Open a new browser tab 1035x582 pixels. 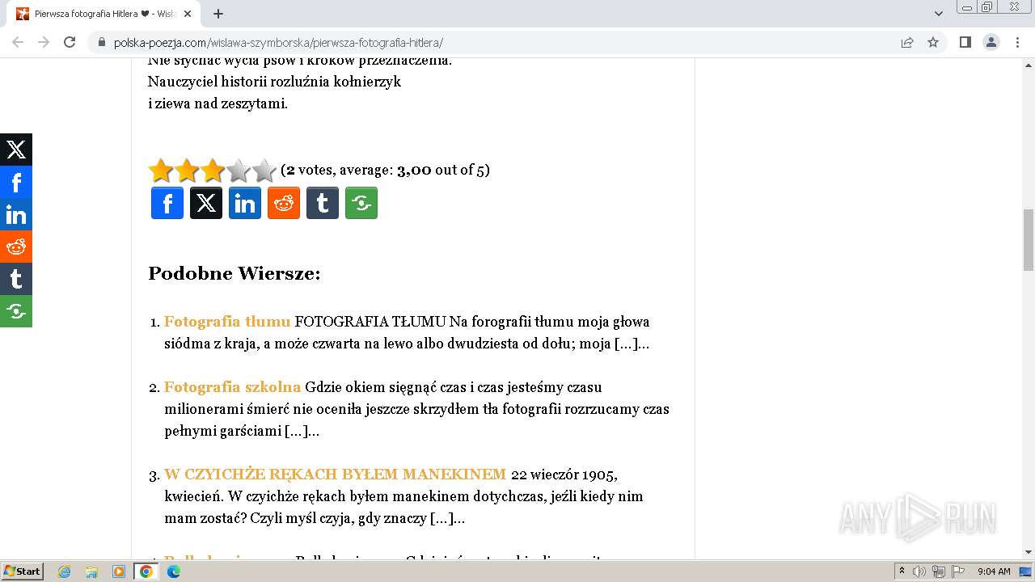218,14
